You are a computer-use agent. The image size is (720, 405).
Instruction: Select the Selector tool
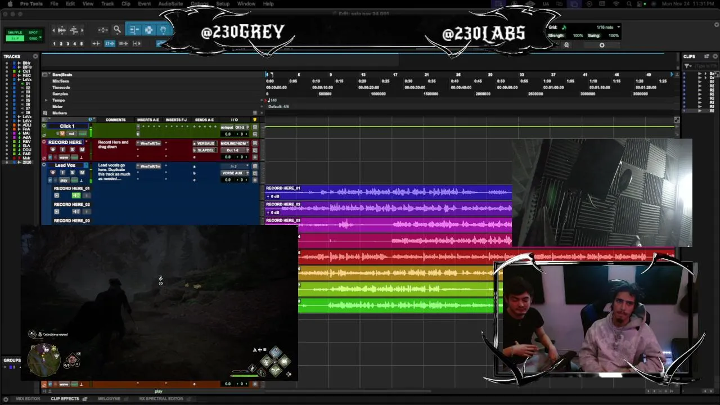pyautogui.click(x=148, y=30)
